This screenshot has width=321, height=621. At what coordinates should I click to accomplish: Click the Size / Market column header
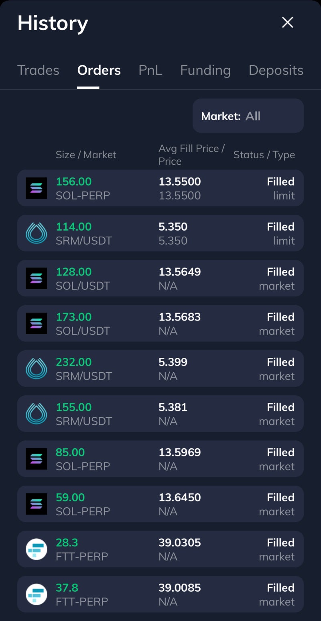(86, 155)
